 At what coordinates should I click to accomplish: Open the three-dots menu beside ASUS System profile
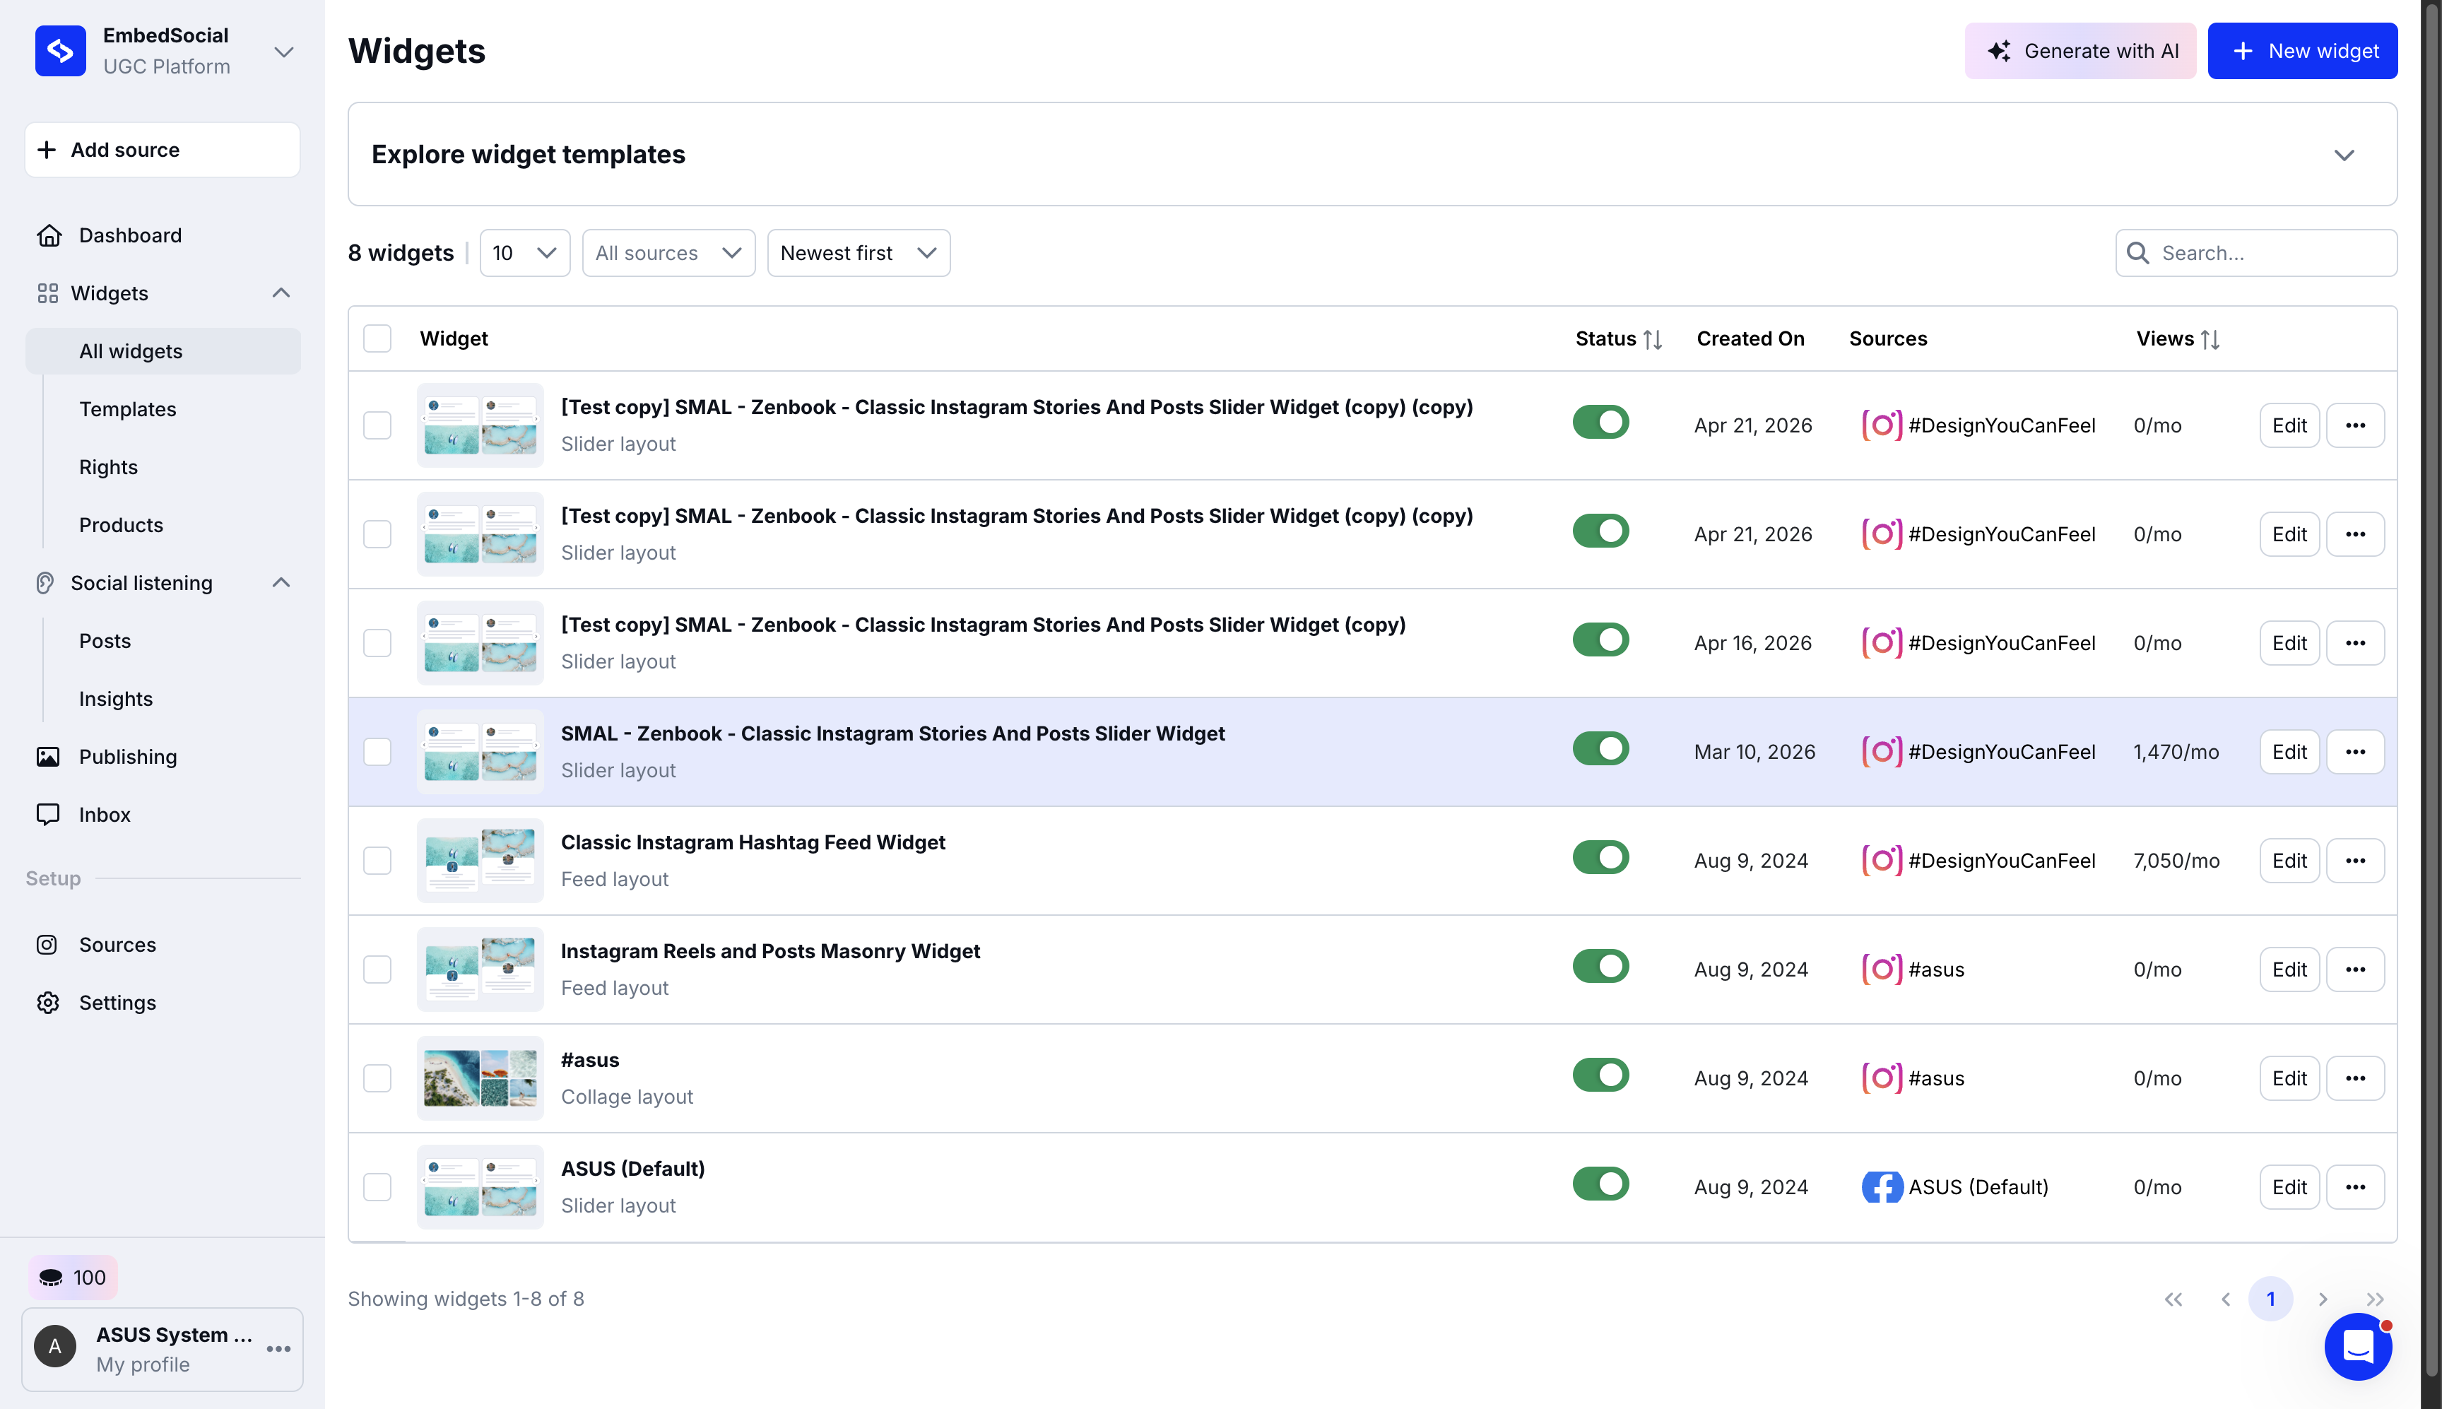click(x=278, y=1349)
